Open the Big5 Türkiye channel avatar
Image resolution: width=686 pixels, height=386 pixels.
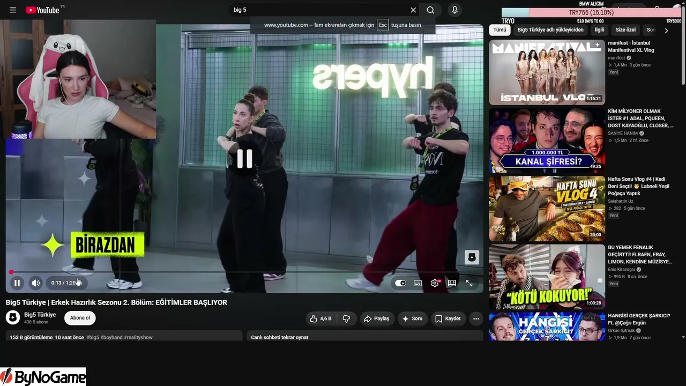click(x=13, y=317)
